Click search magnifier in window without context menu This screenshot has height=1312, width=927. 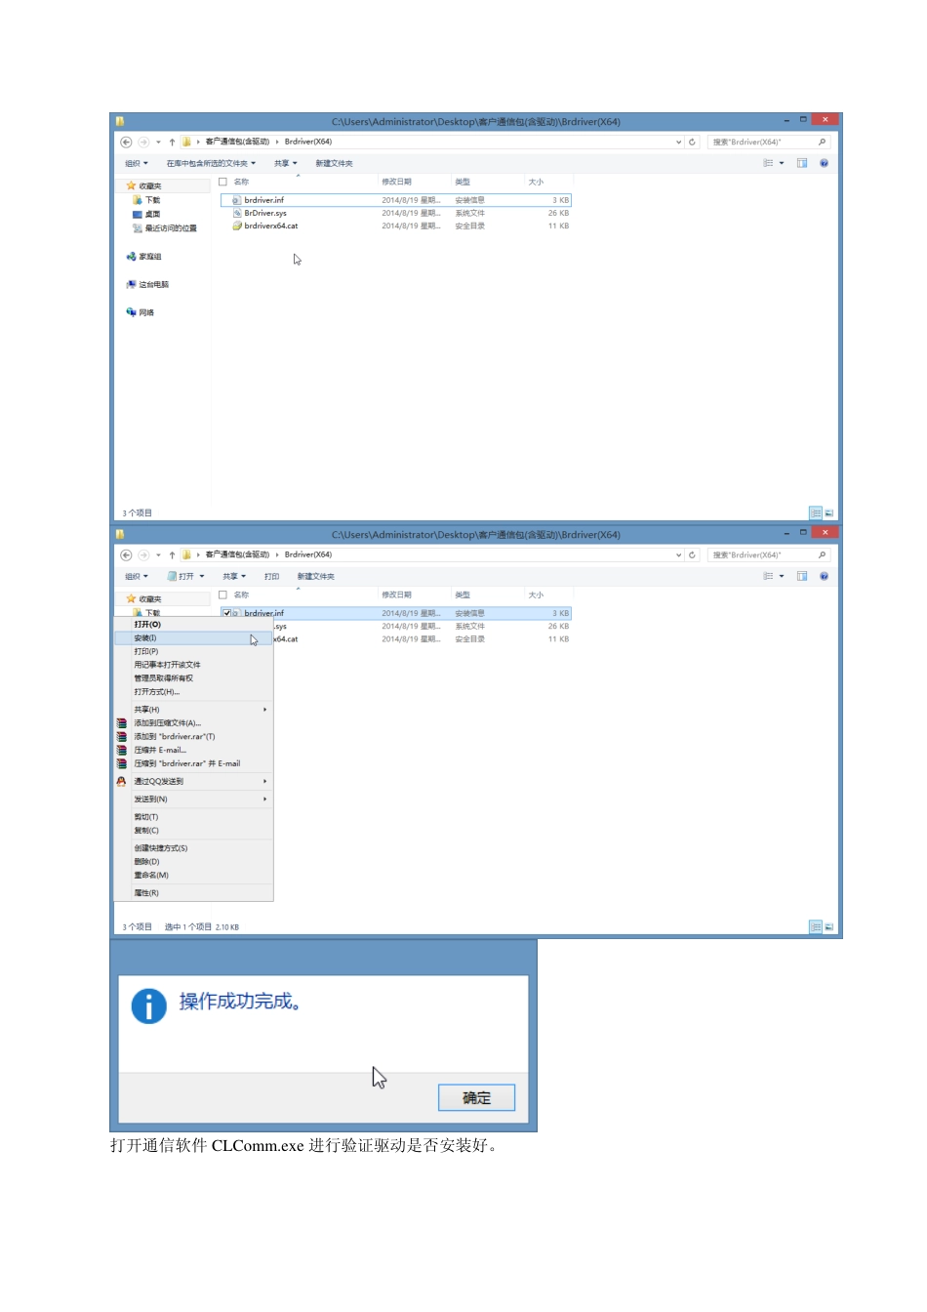pos(822,142)
